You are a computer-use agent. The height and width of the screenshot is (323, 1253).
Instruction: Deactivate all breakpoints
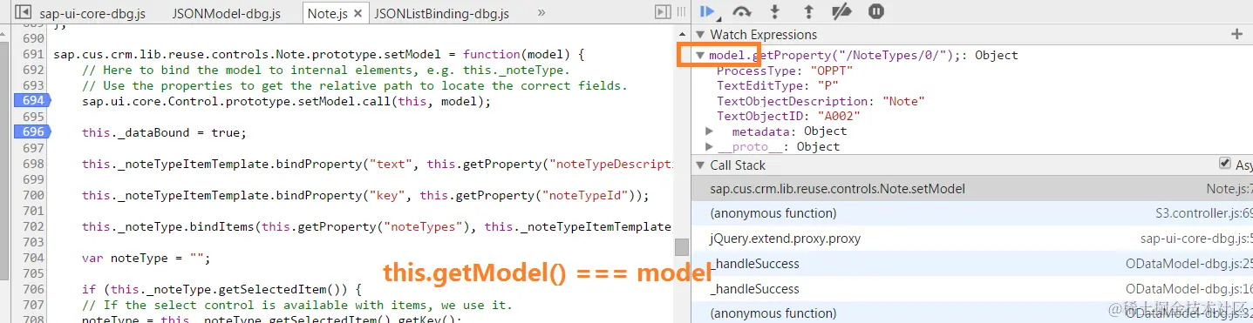coord(841,11)
